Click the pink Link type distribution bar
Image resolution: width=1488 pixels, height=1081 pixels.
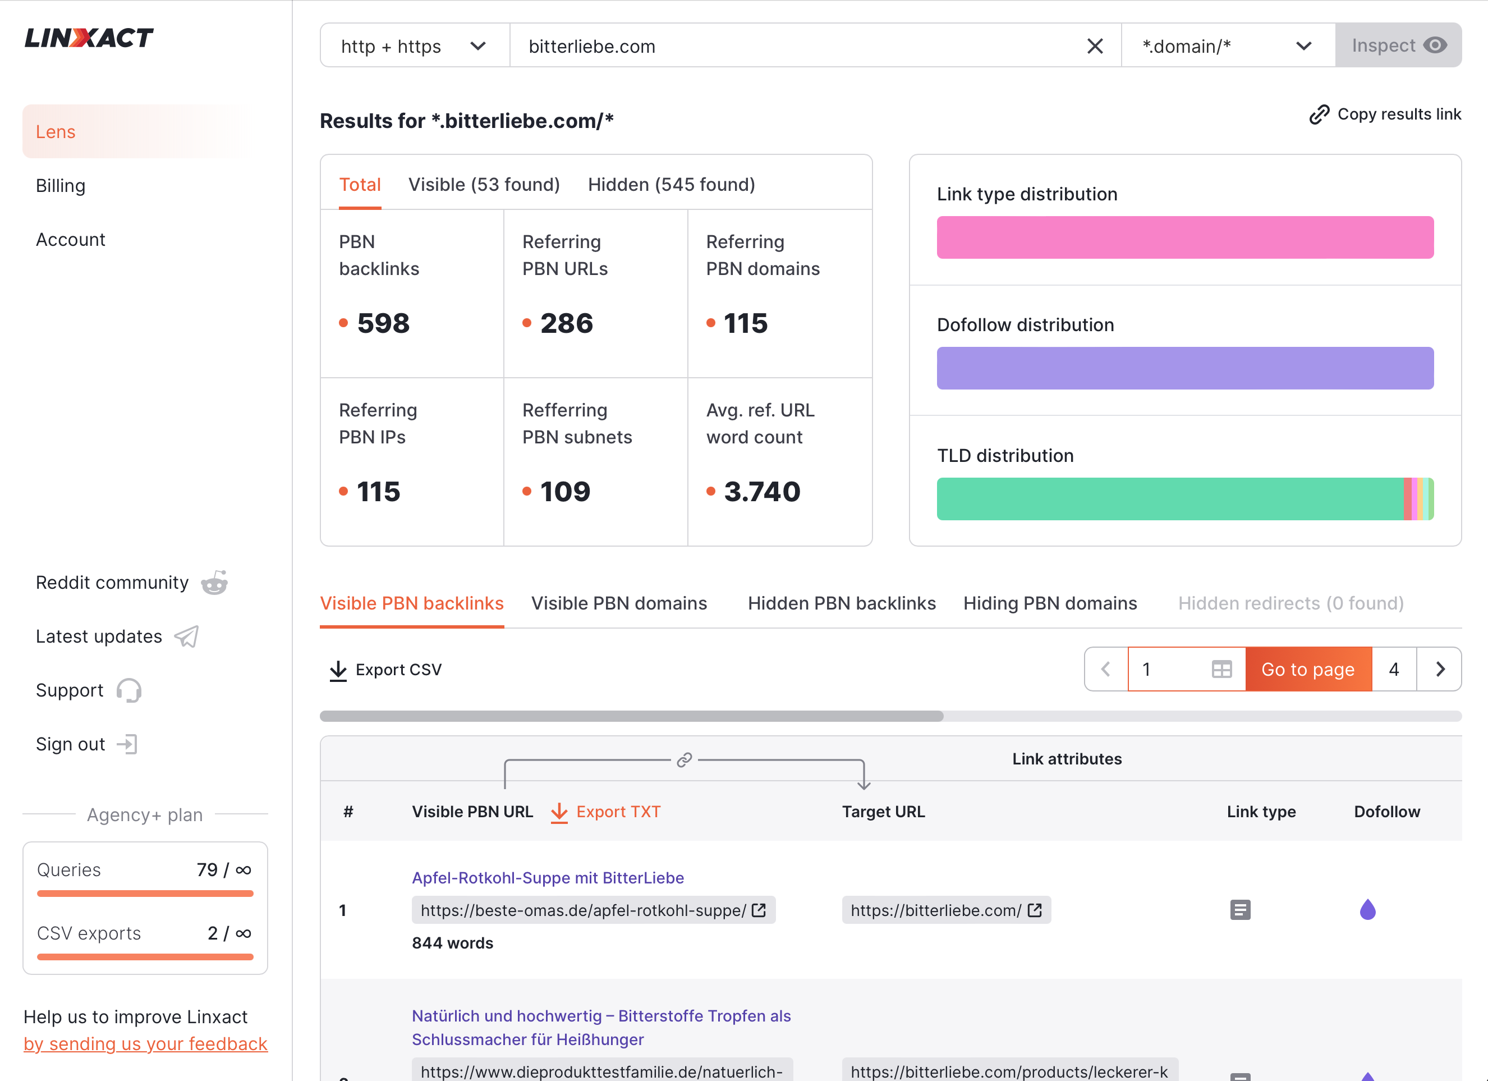pos(1185,237)
